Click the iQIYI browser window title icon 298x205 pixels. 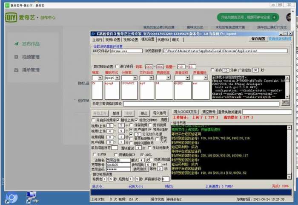tap(7, 5)
